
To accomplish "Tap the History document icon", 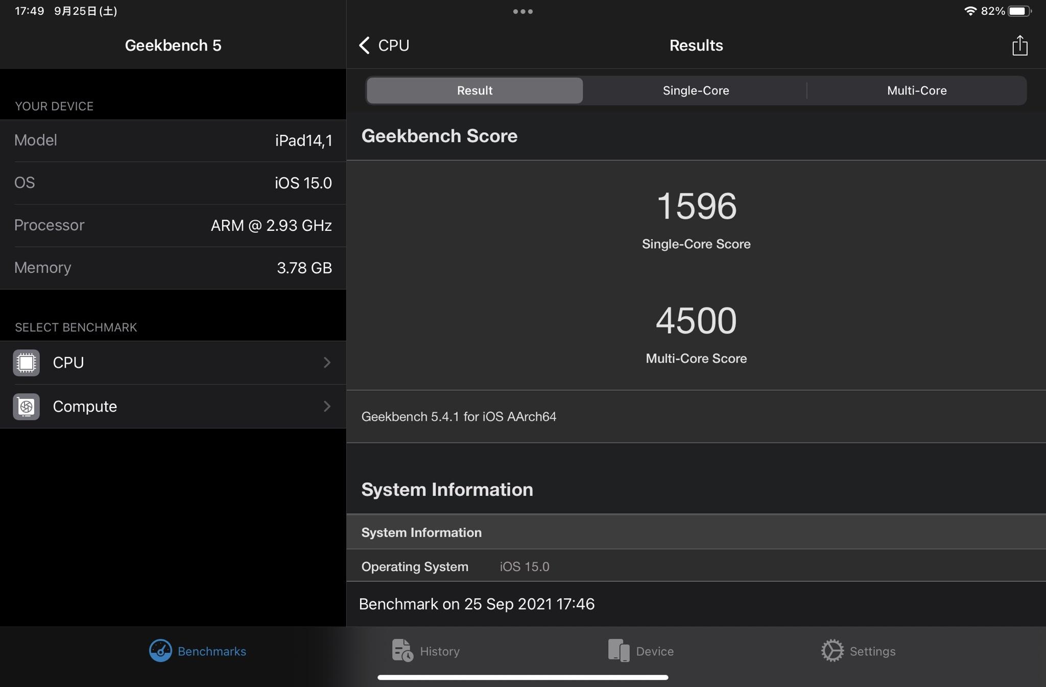I will point(402,651).
